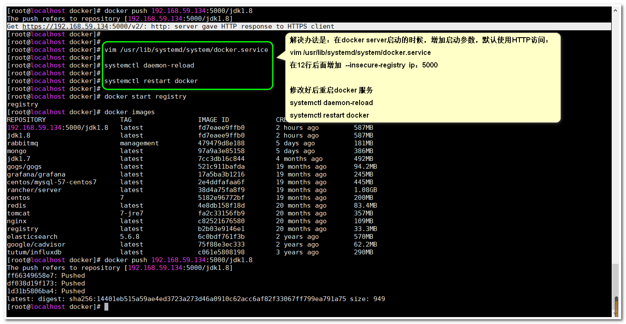Click the 'google/cadvisor' repository name
The width and height of the screenshot is (626, 324).
click(x=36, y=244)
